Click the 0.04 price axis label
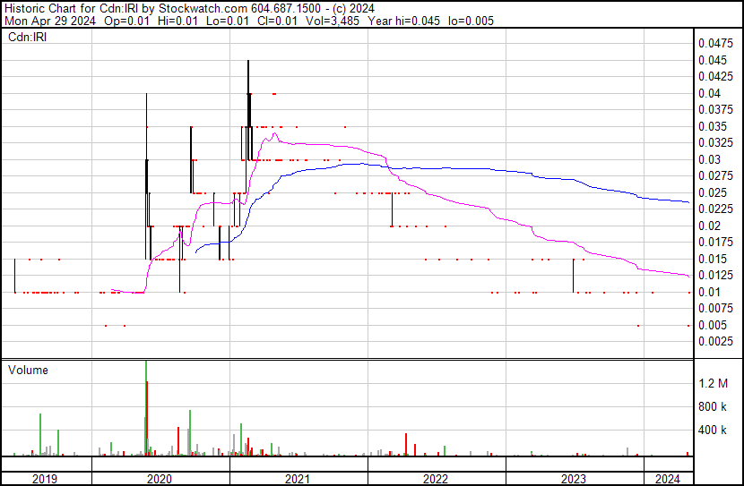Image resolution: width=744 pixels, height=486 pixels. click(709, 93)
